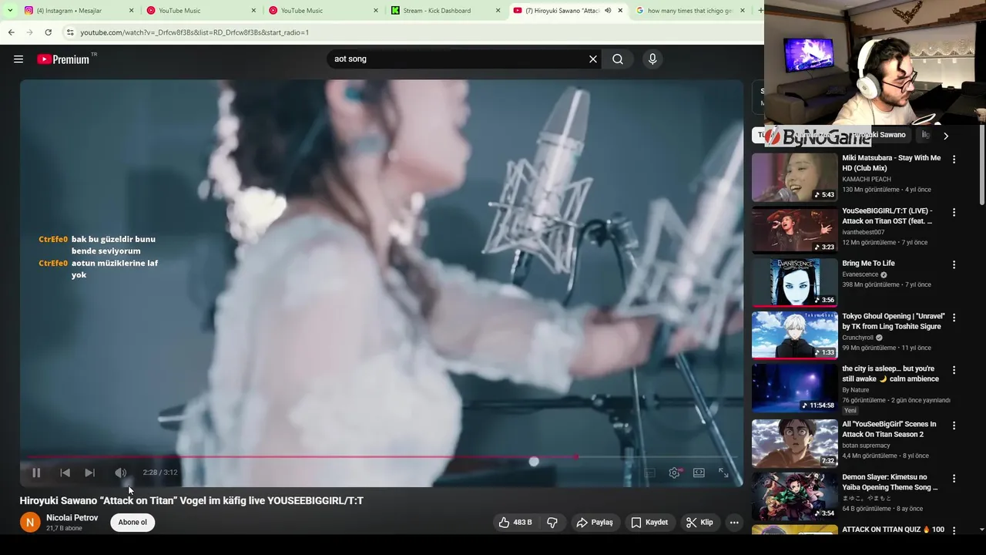The height and width of the screenshot is (555, 986).
Task: Select the Hiroyuki Sawano filter chip
Action: click(878, 135)
